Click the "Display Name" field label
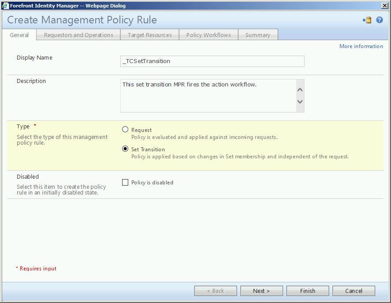This screenshot has width=391, height=303. point(34,58)
